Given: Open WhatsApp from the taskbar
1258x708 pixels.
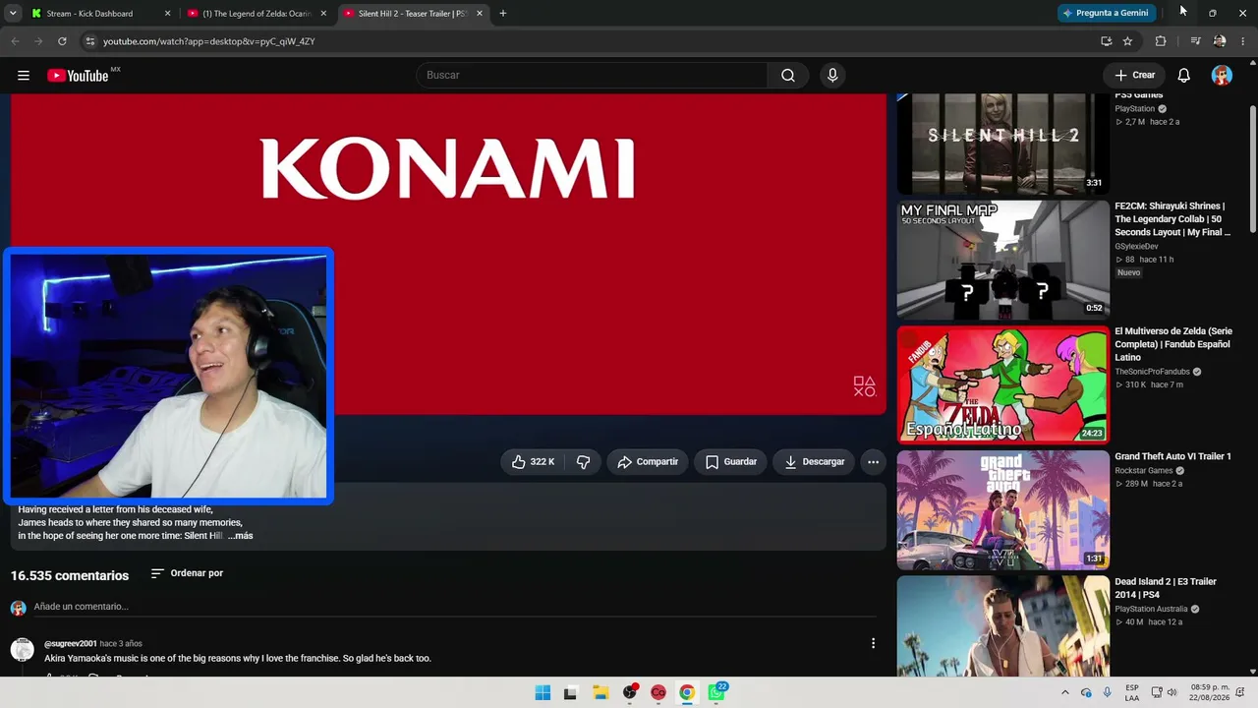Looking at the screenshot, I should 716,693.
